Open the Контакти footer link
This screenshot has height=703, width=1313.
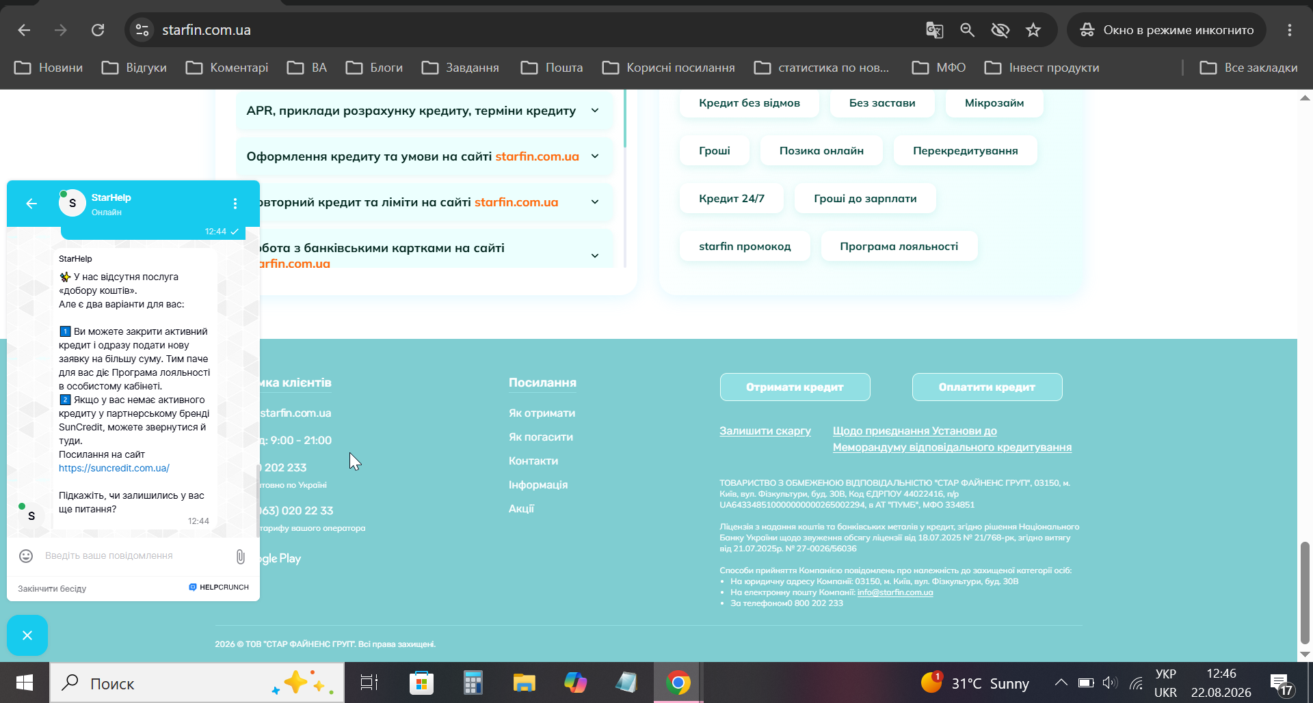coord(533,461)
